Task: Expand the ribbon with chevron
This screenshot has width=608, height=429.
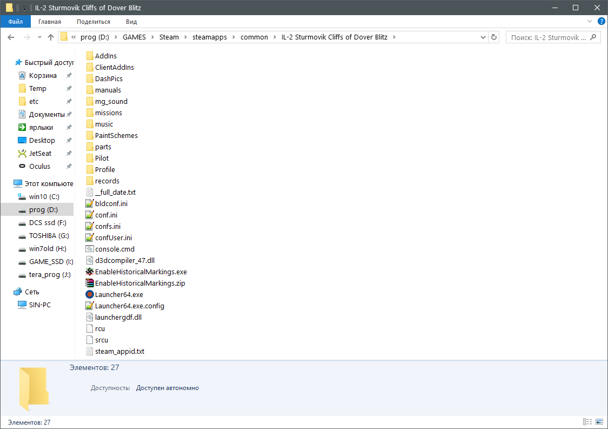Action: [x=590, y=21]
